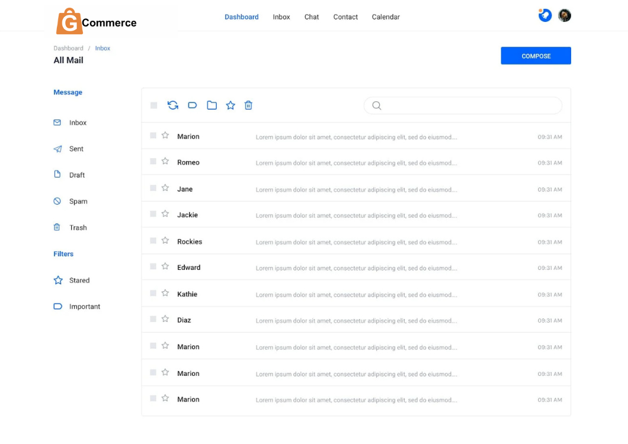Open the Chat tab in top navigation

coord(312,17)
